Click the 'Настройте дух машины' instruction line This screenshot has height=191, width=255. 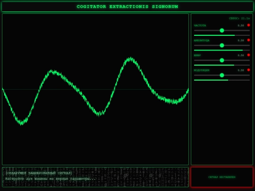pos(50,179)
